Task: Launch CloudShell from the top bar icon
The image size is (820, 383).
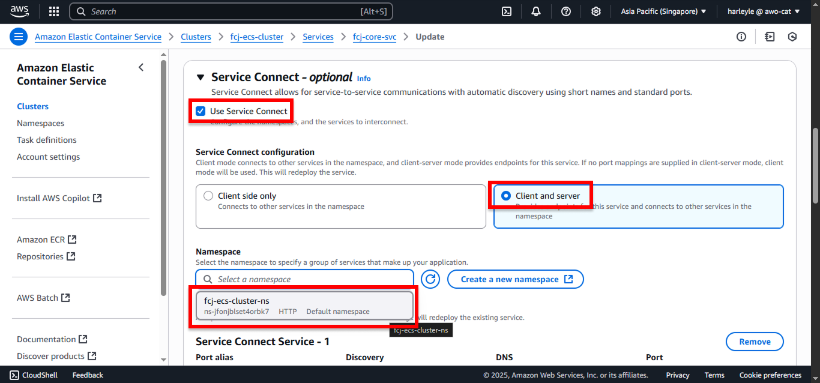Action: click(507, 11)
